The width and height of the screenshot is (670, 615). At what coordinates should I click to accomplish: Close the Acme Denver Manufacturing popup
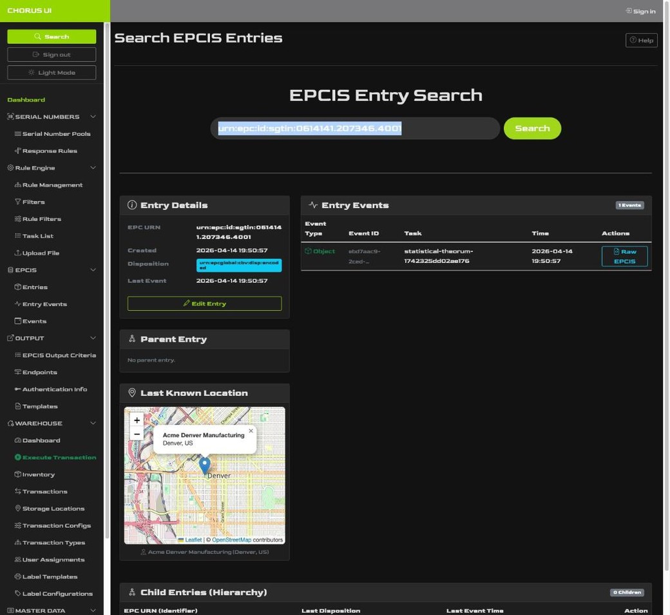(x=251, y=431)
